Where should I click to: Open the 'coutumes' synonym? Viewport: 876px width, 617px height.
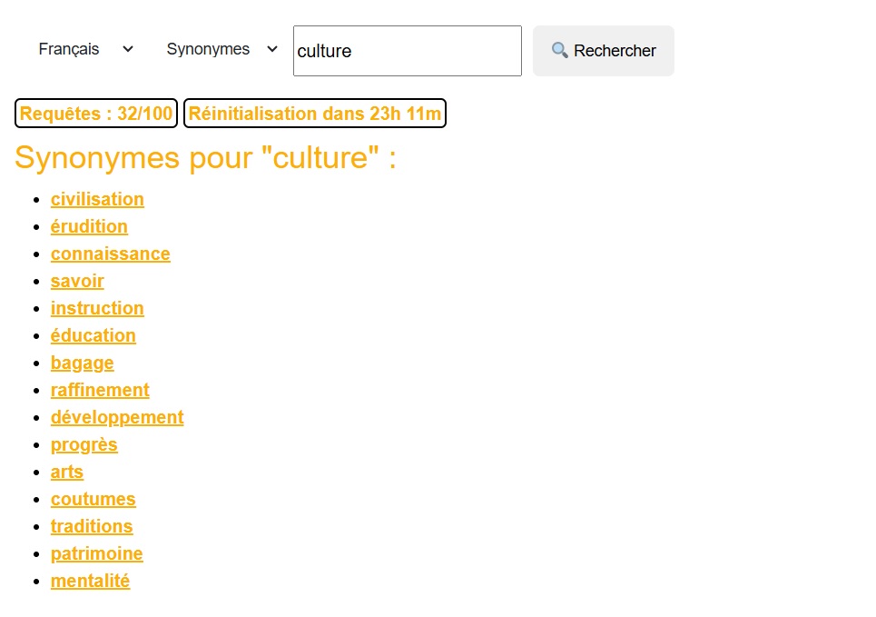pos(93,499)
